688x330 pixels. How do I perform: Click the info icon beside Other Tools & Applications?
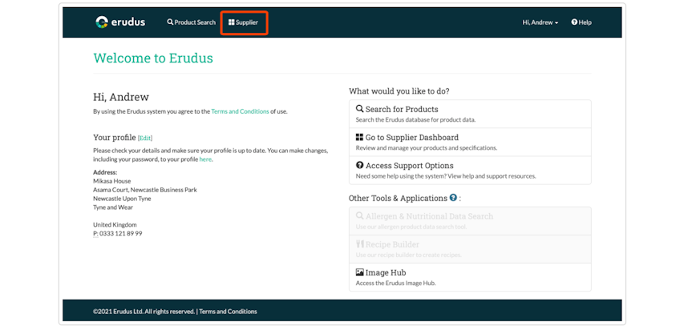[453, 198]
